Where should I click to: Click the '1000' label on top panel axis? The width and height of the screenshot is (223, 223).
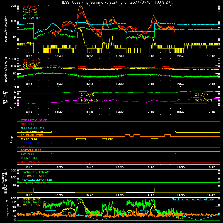pos(13,6)
